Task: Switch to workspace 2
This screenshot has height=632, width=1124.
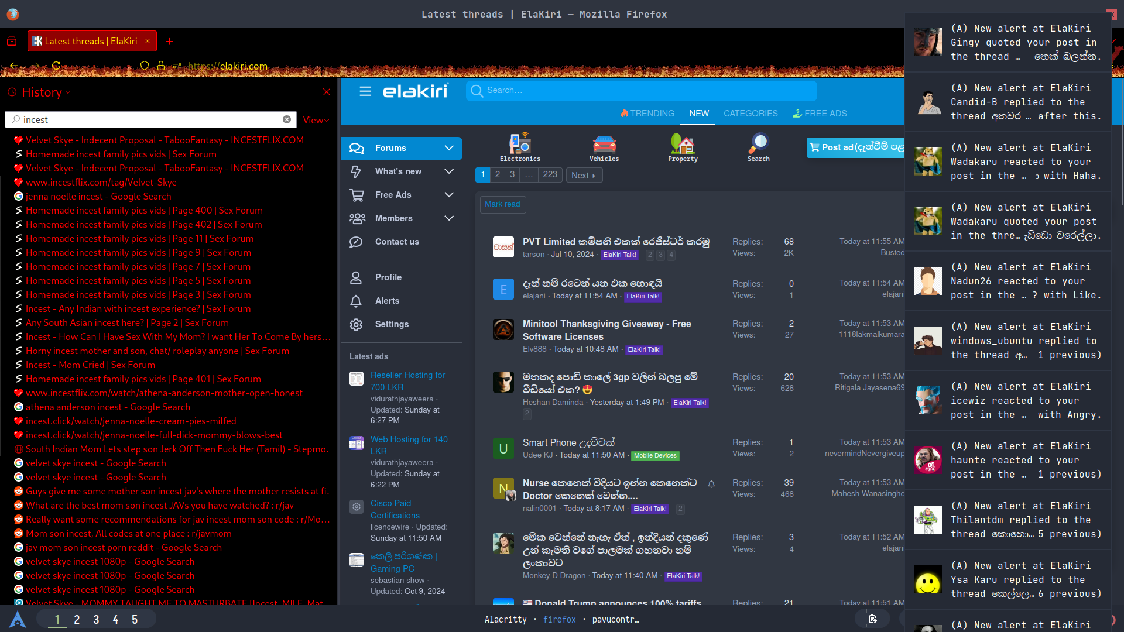Action: tap(77, 619)
